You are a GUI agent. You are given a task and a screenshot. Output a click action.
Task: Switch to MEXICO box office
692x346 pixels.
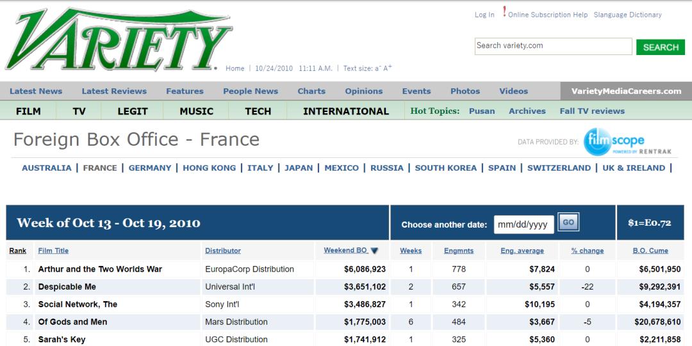coord(342,168)
